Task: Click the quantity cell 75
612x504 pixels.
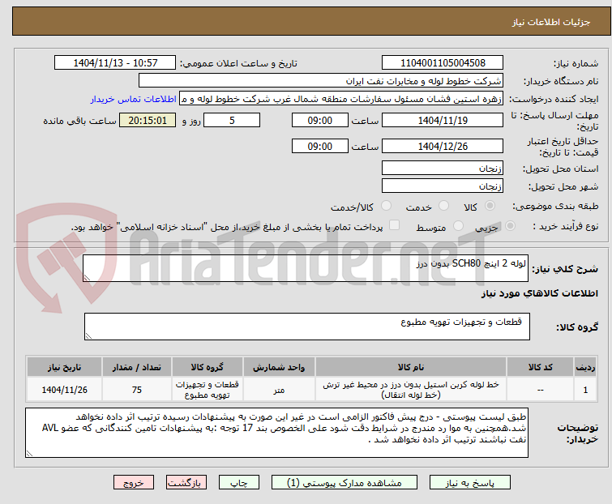Action: point(137,389)
